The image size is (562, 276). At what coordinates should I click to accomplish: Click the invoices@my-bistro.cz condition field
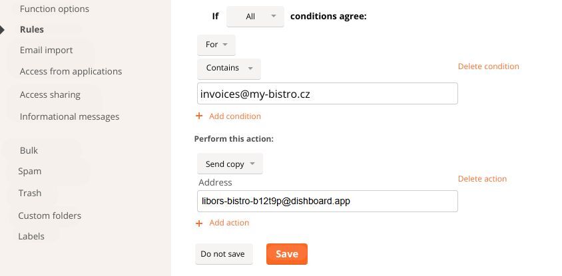coord(327,94)
